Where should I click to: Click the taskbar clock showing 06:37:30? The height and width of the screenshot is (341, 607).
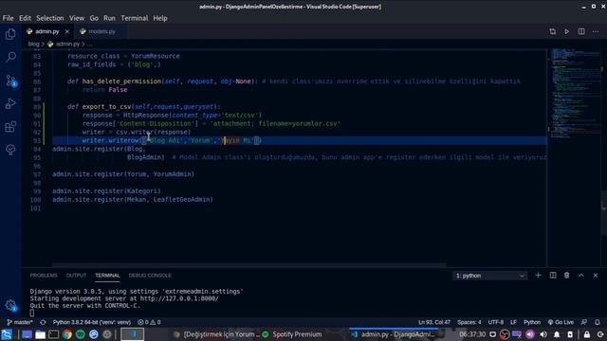[x=472, y=334]
